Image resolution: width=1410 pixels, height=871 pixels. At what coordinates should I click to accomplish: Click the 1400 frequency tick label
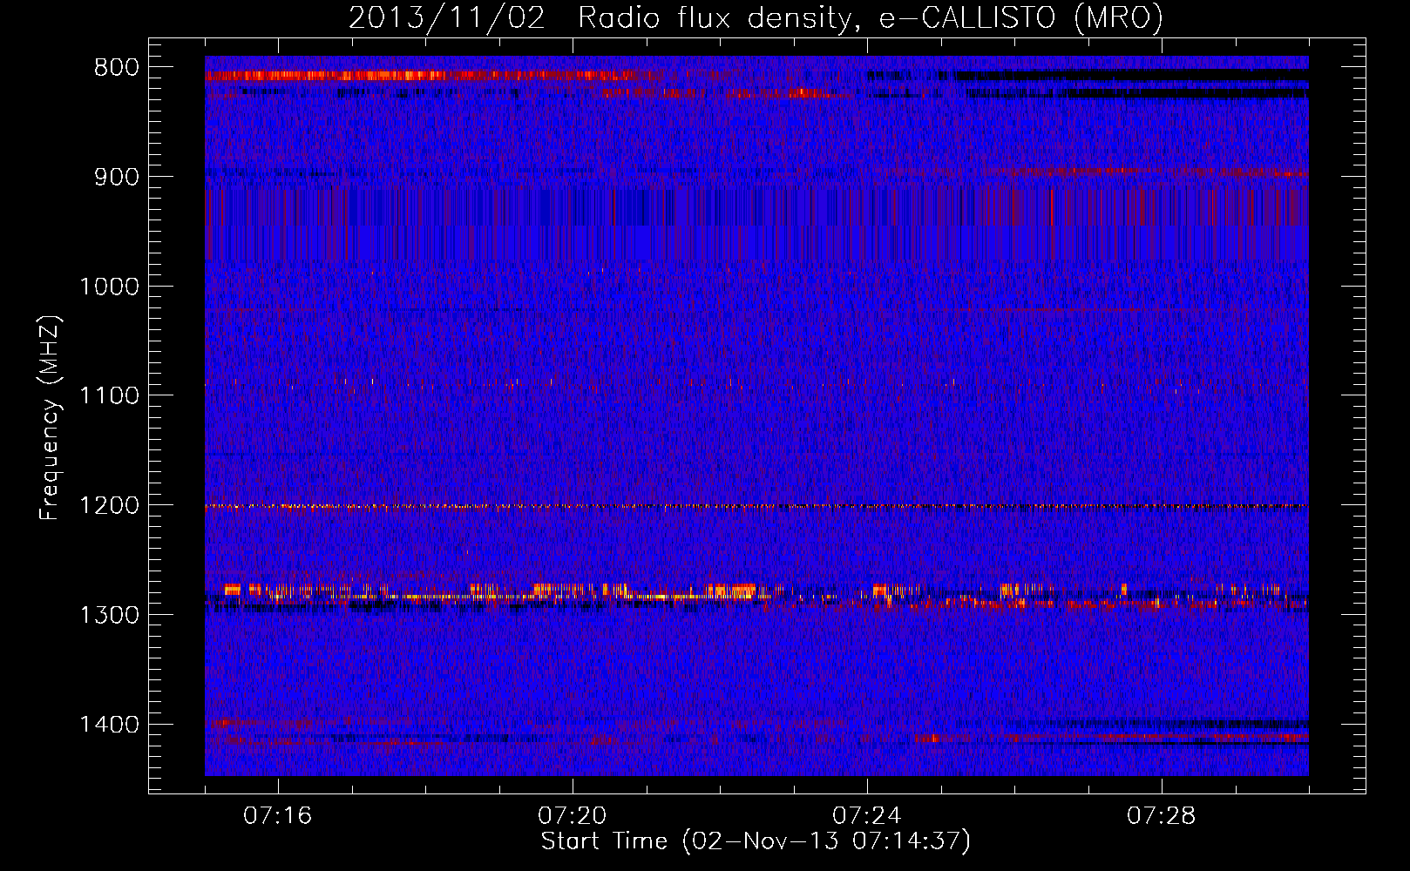110,725
